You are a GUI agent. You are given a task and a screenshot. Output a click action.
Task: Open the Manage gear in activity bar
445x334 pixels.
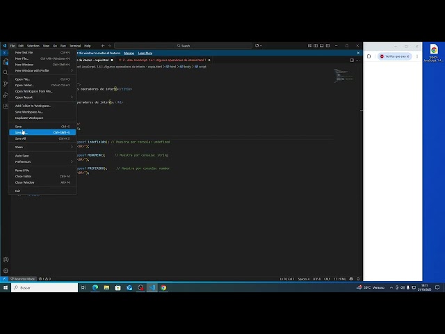(6, 271)
